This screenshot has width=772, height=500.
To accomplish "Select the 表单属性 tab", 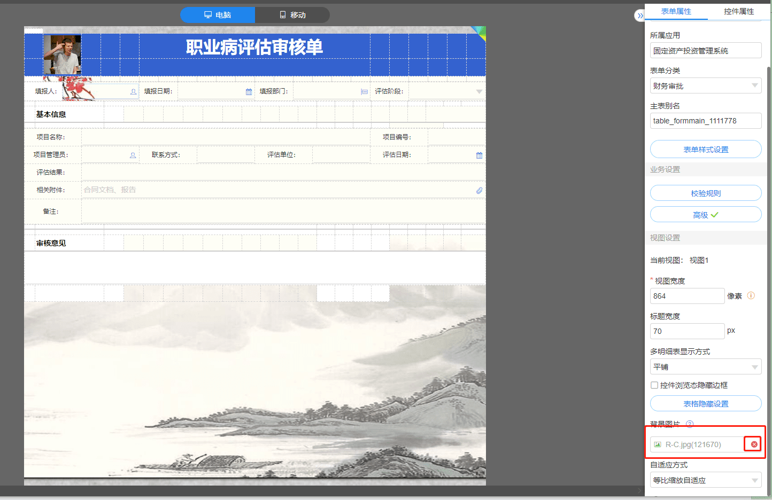I will click(676, 11).
